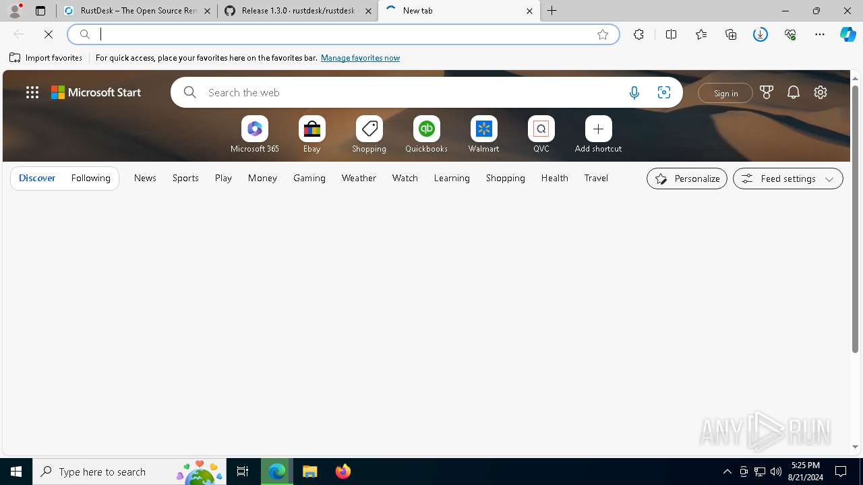Open Task View on taskbar
This screenshot has width=863, height=485.
pyautogui.click(x=243, y=472)
